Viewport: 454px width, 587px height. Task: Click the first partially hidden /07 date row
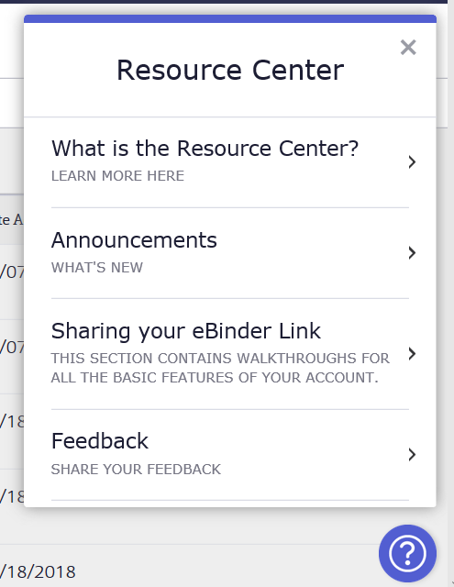tap(12, 272)
